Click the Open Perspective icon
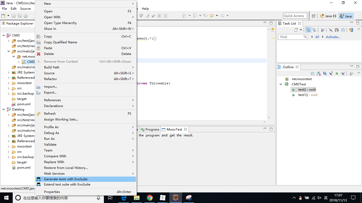 coord(314,16)
